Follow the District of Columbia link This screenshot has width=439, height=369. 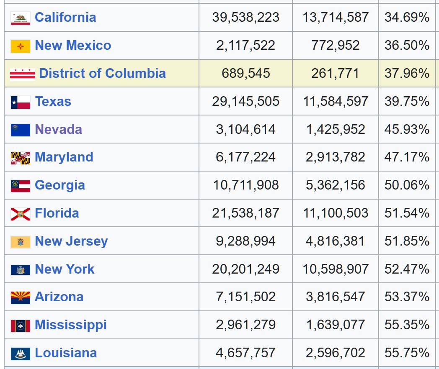(103, 73)
